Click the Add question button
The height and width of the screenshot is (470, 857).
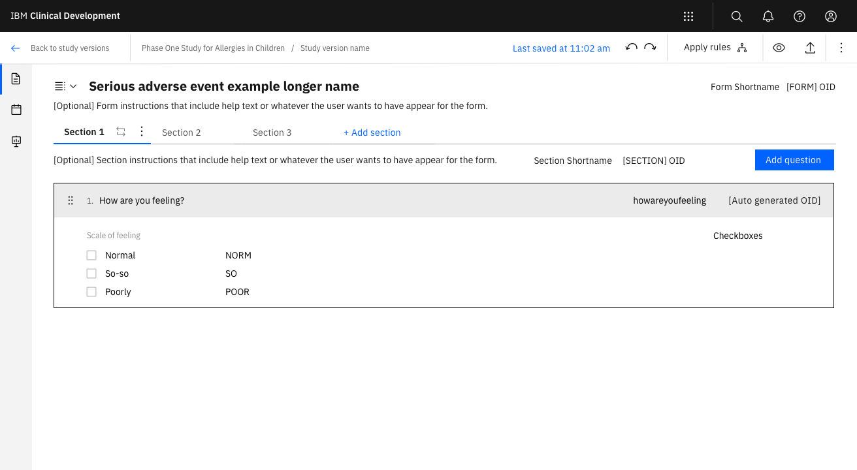(x=794, y=160)
